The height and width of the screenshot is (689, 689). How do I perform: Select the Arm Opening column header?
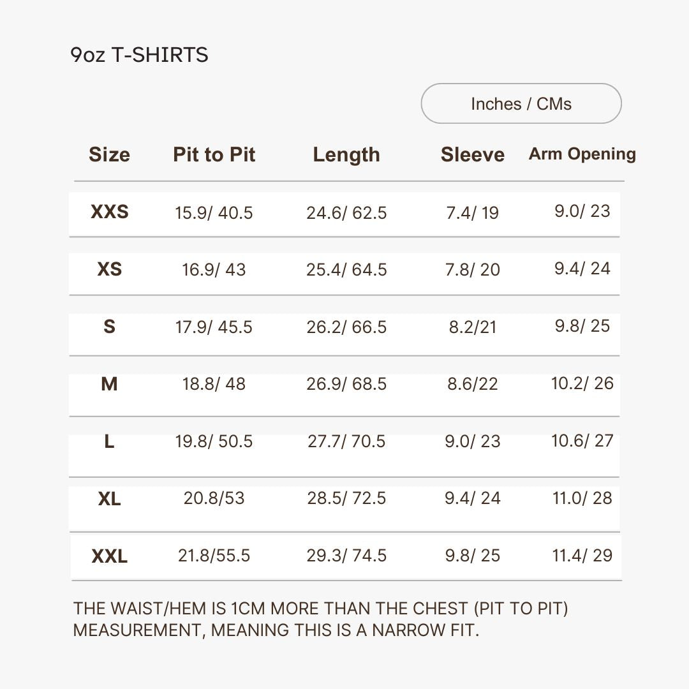582,154
